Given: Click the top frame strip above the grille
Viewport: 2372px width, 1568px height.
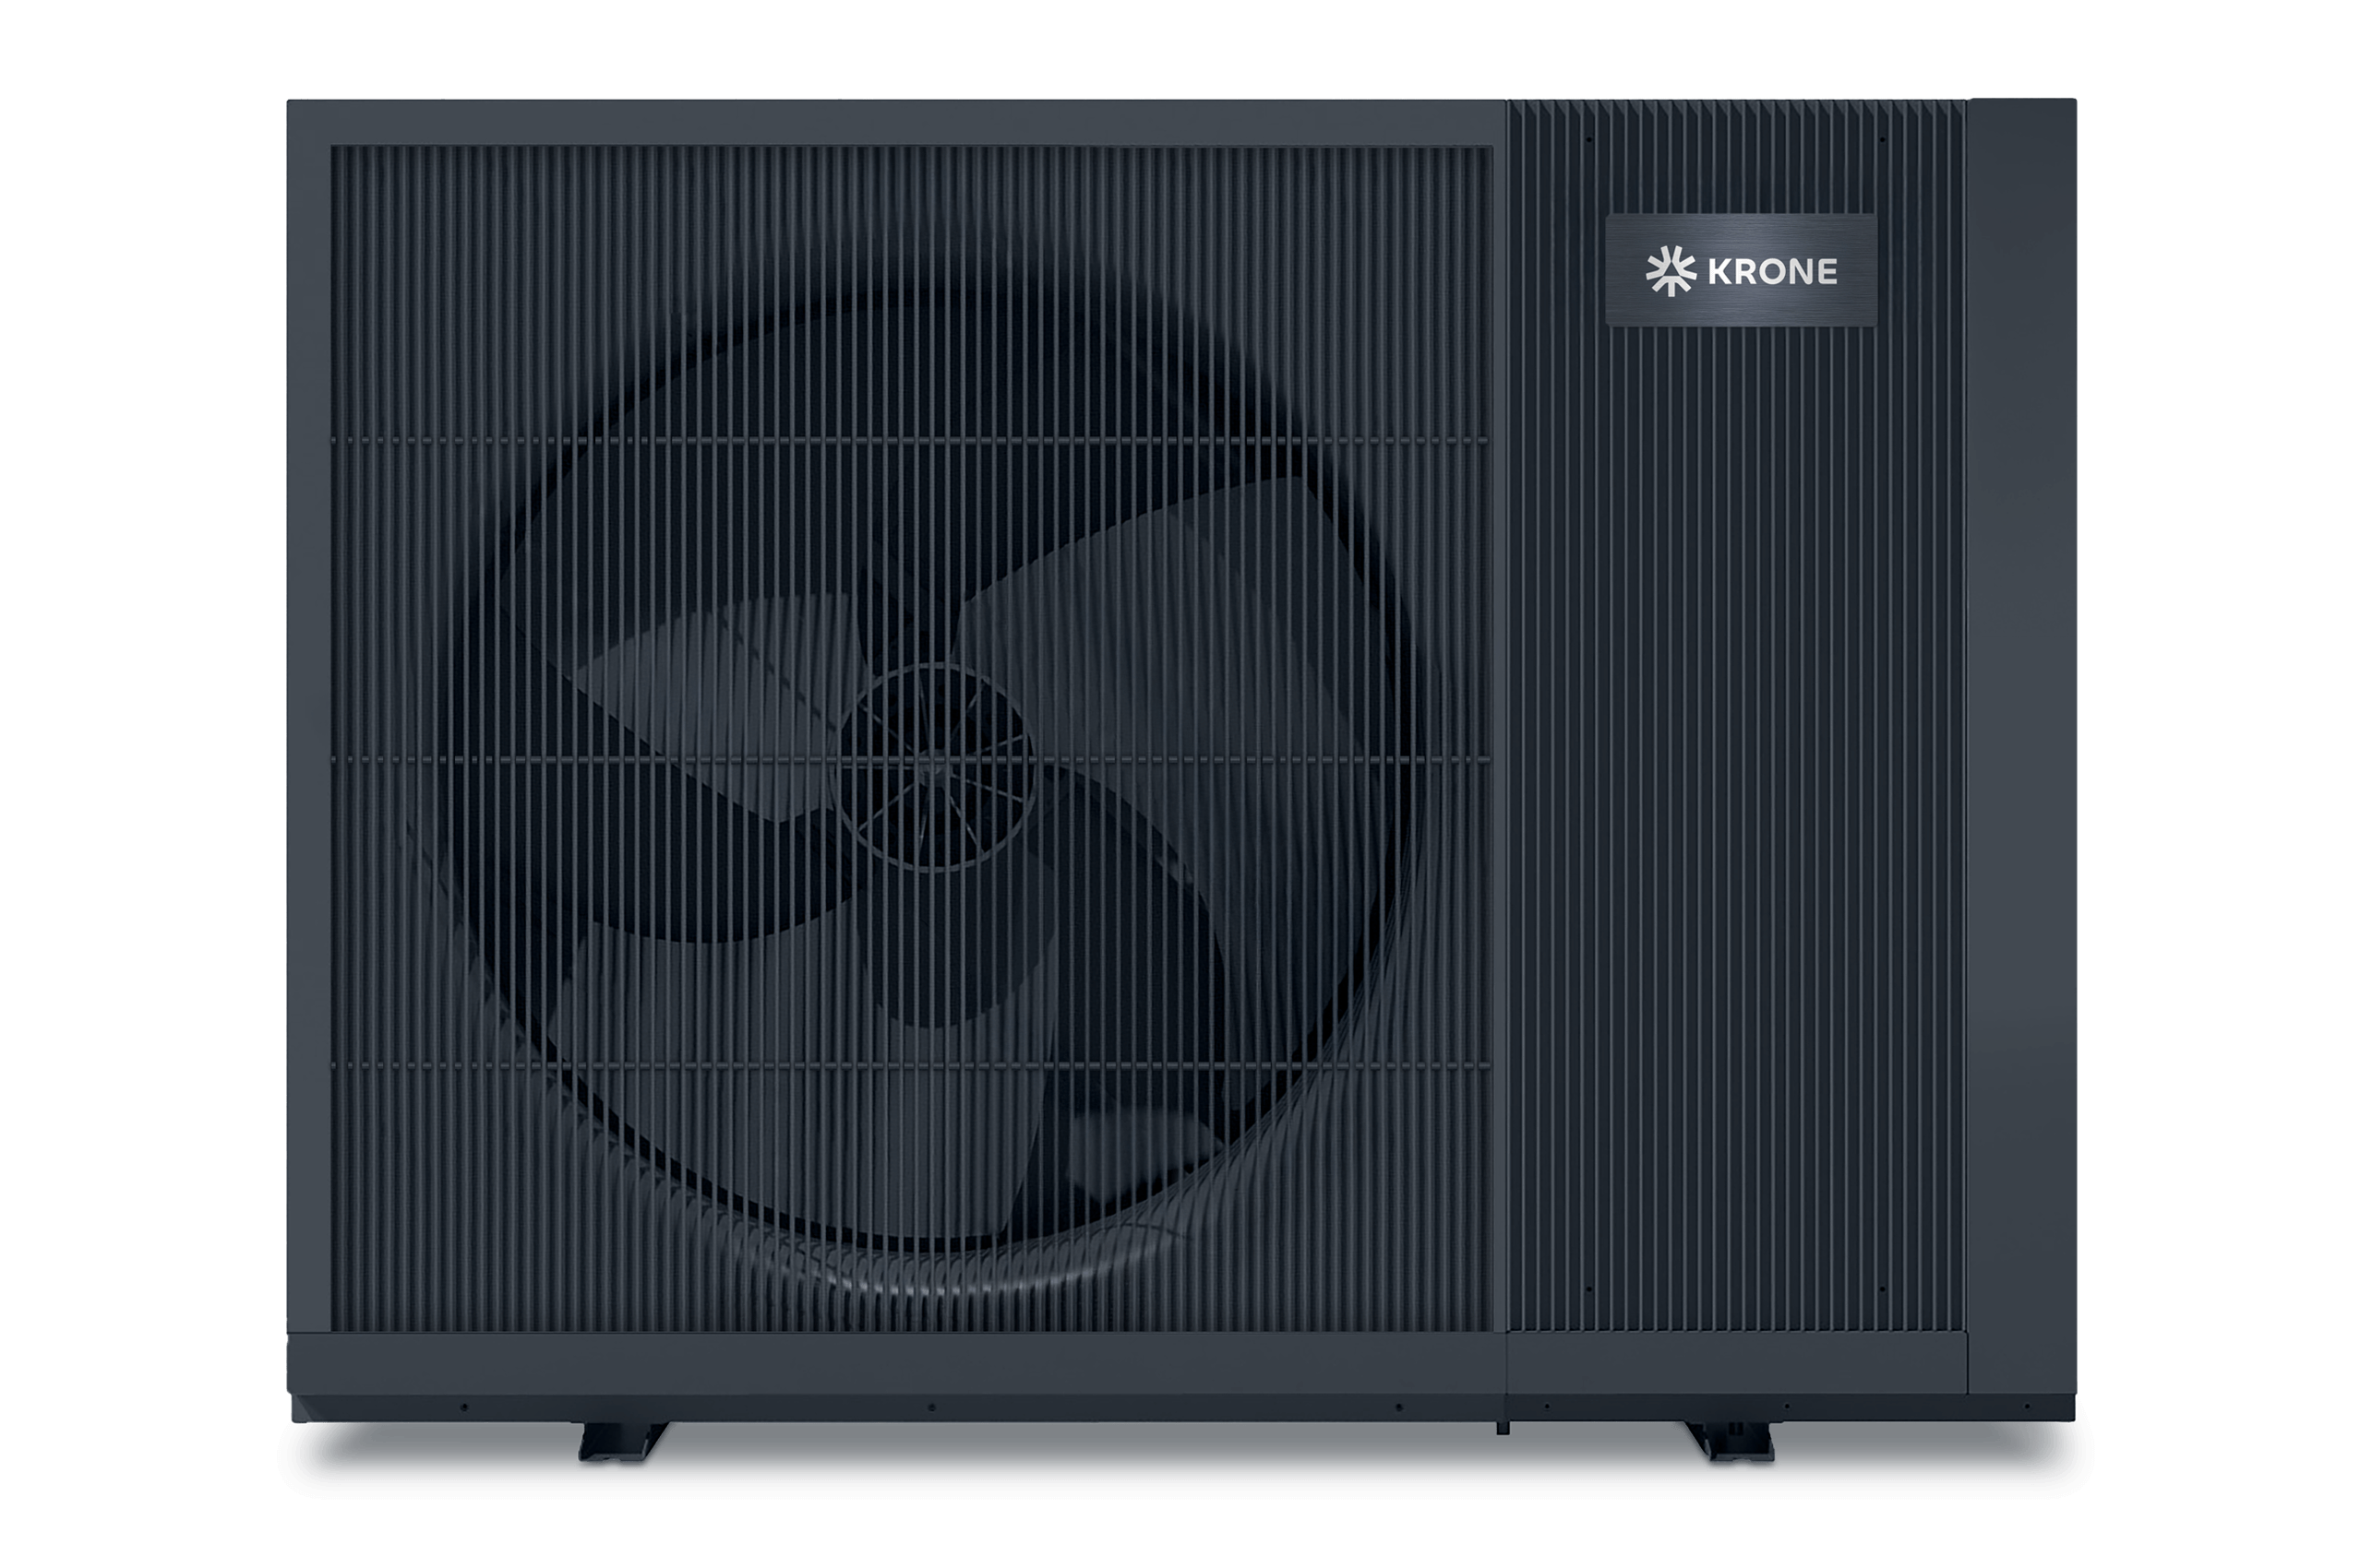Looking at the screenshot, I should coord(901,123).
